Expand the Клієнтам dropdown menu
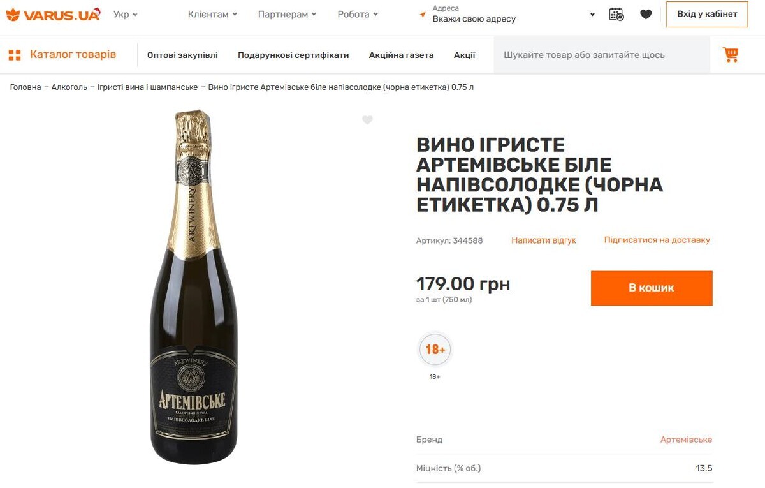The width and height of the screenshot is (765, 488). pyautogui.click(x=212, y=14)
